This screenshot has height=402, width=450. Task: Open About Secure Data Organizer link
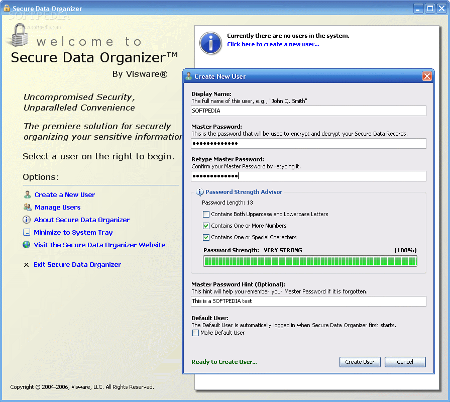click(82, 220)
